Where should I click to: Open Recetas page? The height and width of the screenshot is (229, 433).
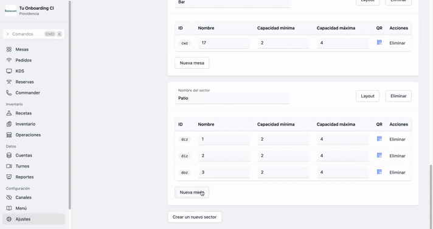(24, 113)
